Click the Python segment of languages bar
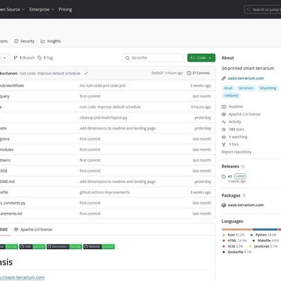 click(x=265, y=229)
